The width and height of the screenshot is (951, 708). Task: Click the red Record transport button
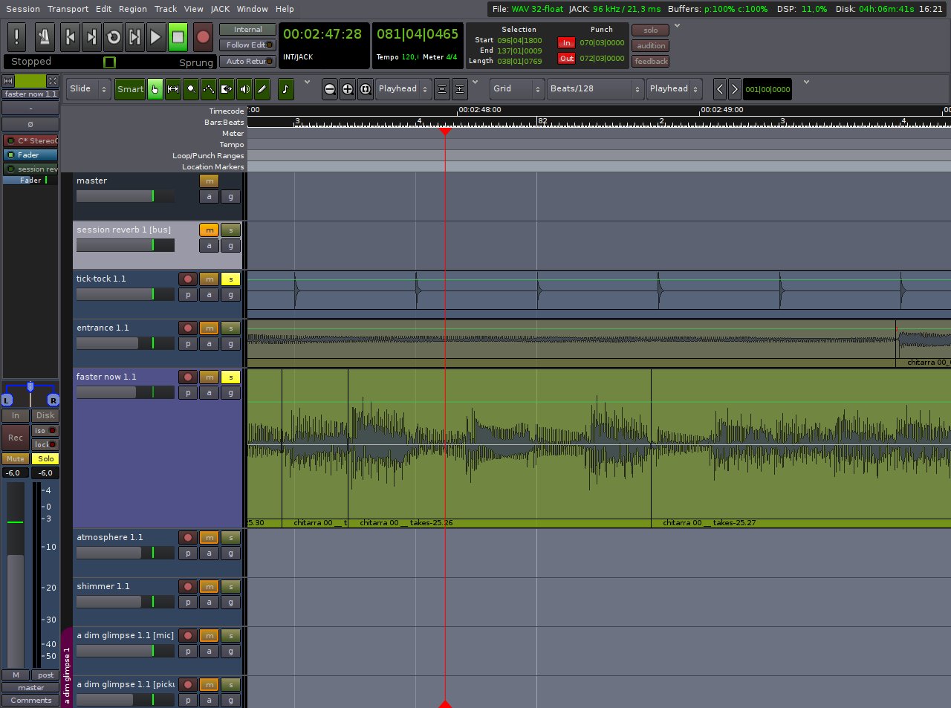[x=202, y=37]
